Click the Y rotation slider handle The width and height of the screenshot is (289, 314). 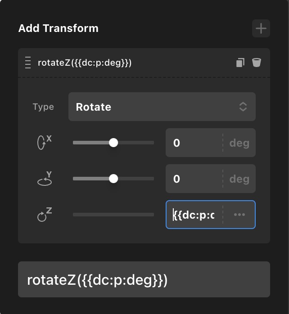113,179
